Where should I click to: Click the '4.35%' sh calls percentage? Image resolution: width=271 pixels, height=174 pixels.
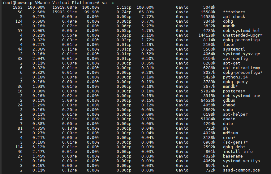click(39, 128)
